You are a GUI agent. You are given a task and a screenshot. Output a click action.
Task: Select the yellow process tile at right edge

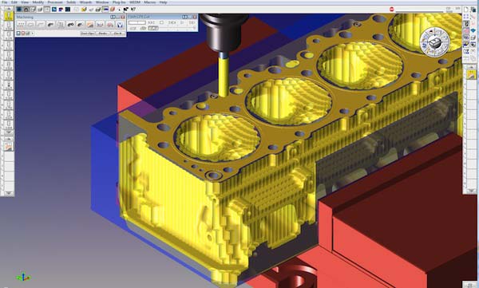[471, 74]
